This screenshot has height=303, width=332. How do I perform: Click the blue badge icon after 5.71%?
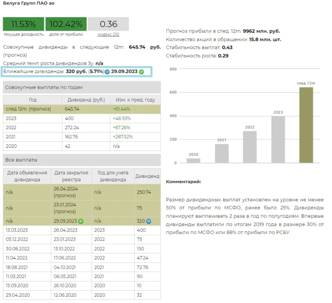coord(107,72)
